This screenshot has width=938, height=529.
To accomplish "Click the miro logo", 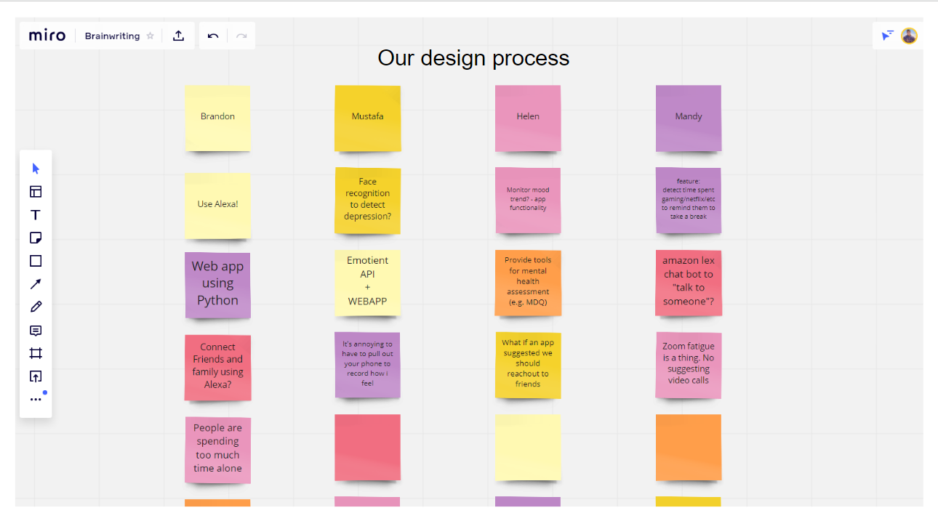I will click(x=47, y=35).
